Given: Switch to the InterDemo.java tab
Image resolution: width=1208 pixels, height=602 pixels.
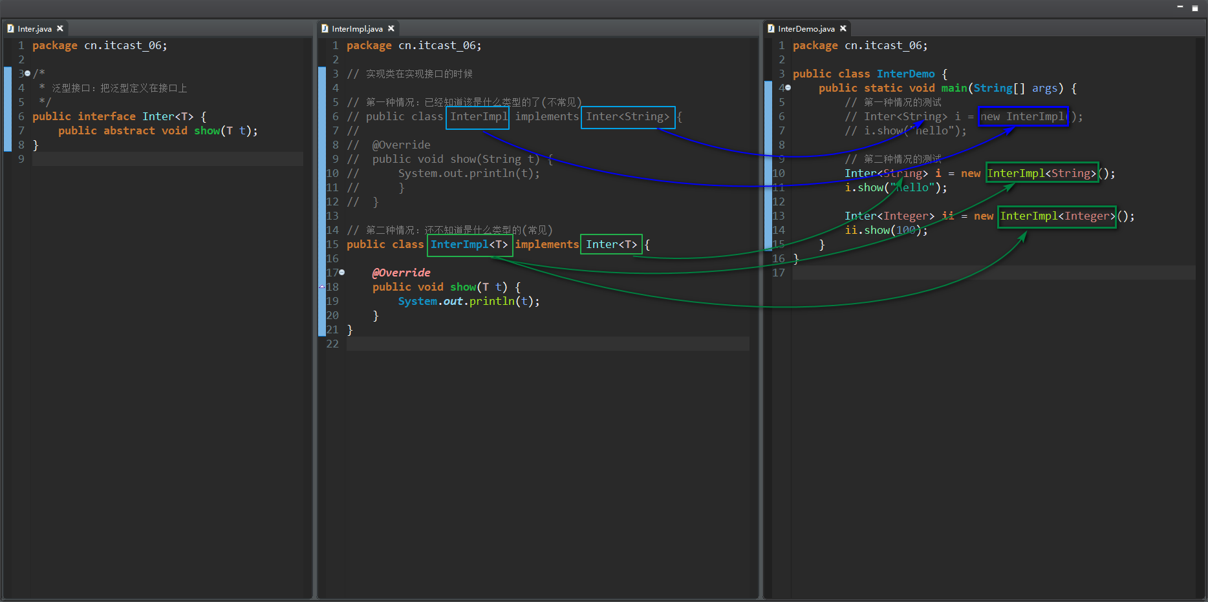Looking at the screenshot, I should pyautogui.click(x=806, y=28).
